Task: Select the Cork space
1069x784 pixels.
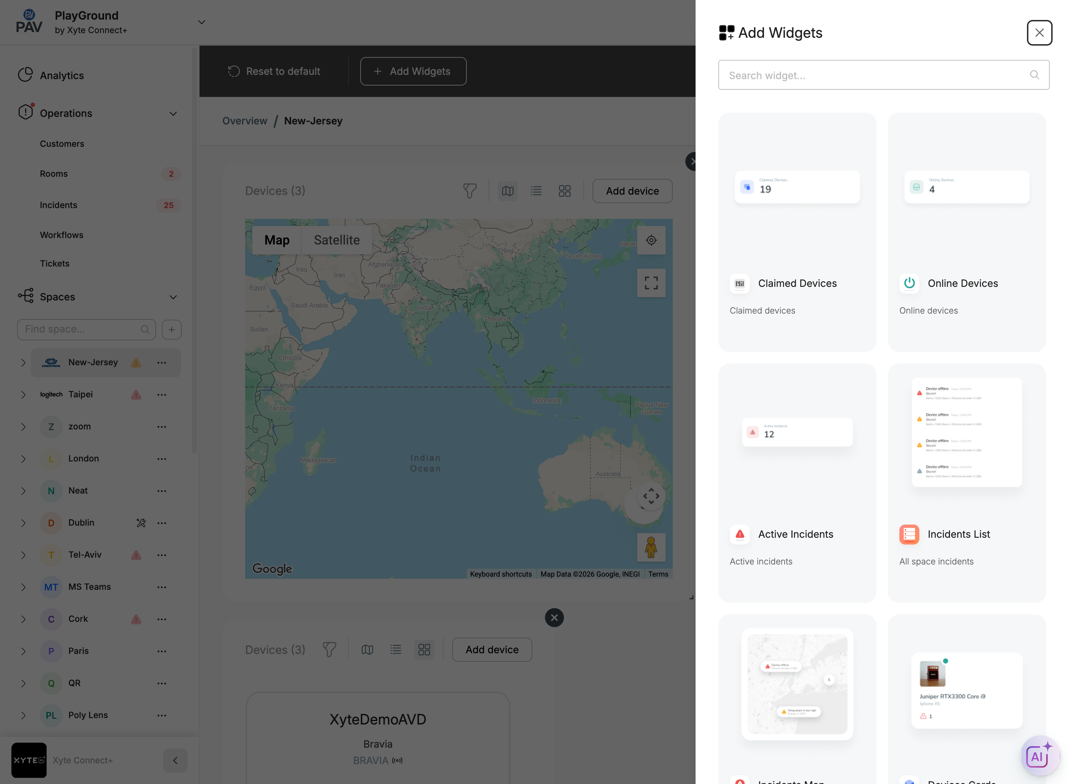Action: pyautogui.click(x=78, y=619)
